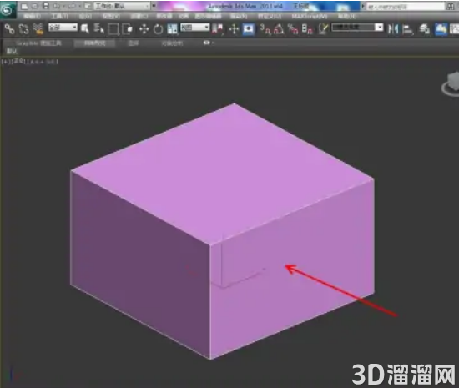The height and width of the screenshot is (388, 459).
Task: Open Select by Name list icon
Action: click(99, 28)
